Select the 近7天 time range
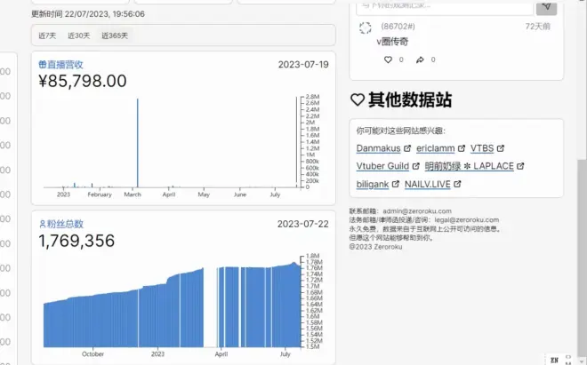 point(47,36)
